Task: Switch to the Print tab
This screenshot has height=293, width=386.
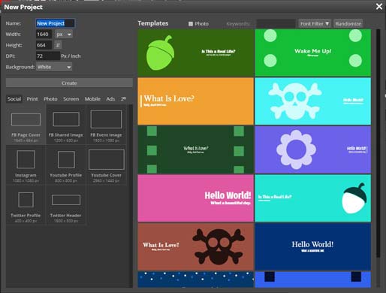Action: tap(32, 99)
